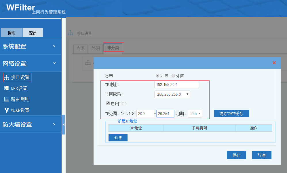287x173 pixels.
Task: Expand the 防火墙设置 sidebar section
Action: (31, 124)
